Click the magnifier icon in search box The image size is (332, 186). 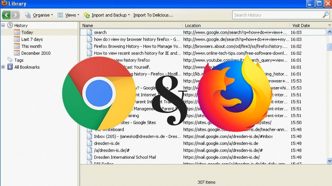click(326, 15)
